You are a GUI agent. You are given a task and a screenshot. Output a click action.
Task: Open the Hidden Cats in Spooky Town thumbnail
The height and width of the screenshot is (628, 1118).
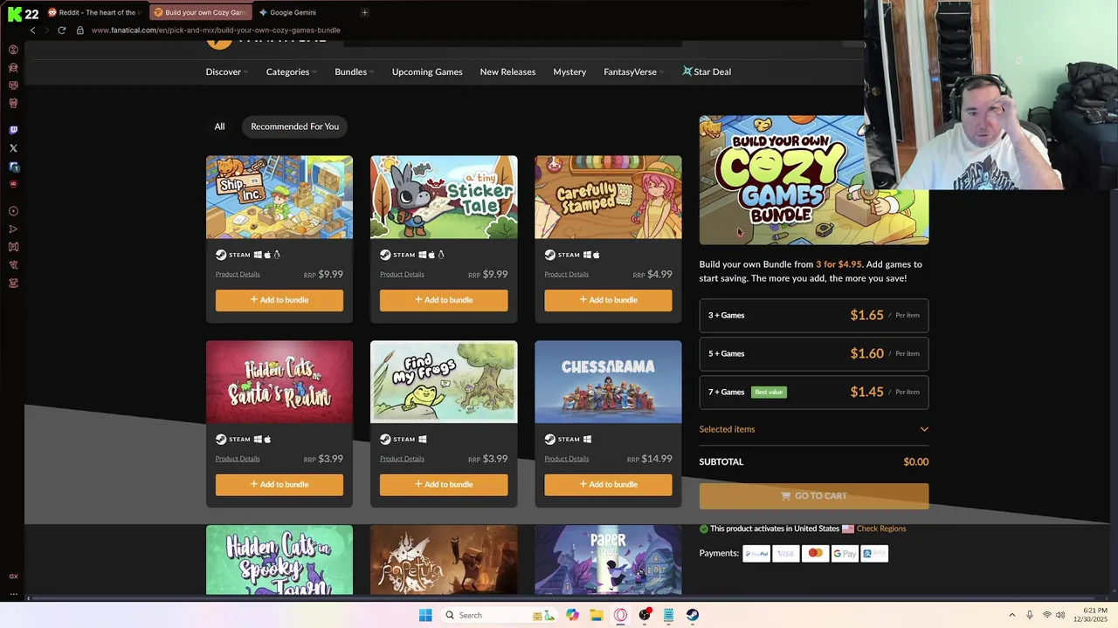click(x=279, y=560)
